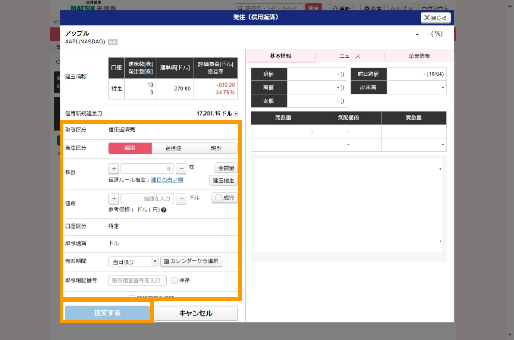
Task: Click the アップル stock name
Action: pos(77,33)
